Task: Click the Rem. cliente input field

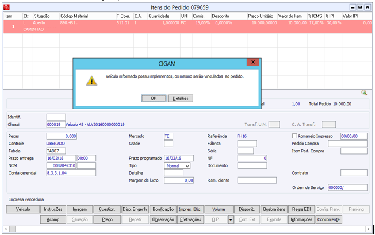Action: coord(257,180)
